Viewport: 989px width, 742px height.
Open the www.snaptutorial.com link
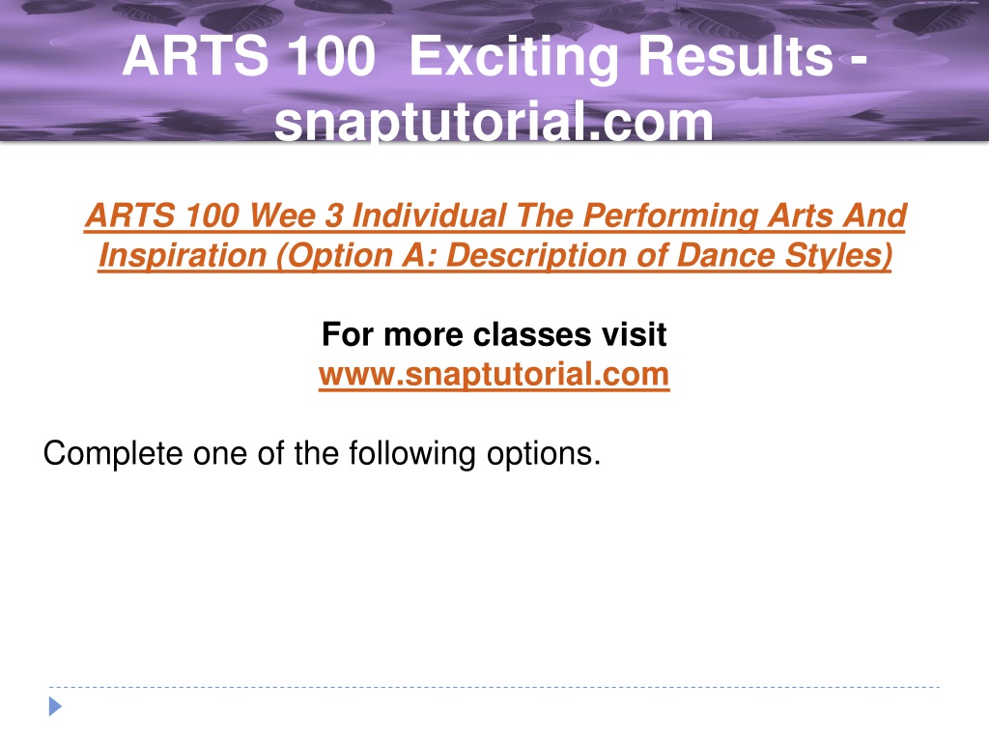coord(494,374)
